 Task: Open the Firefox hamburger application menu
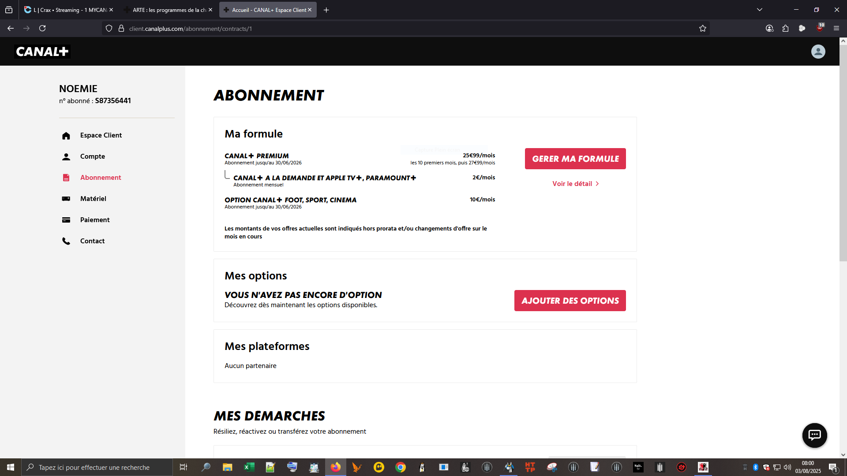836,29
